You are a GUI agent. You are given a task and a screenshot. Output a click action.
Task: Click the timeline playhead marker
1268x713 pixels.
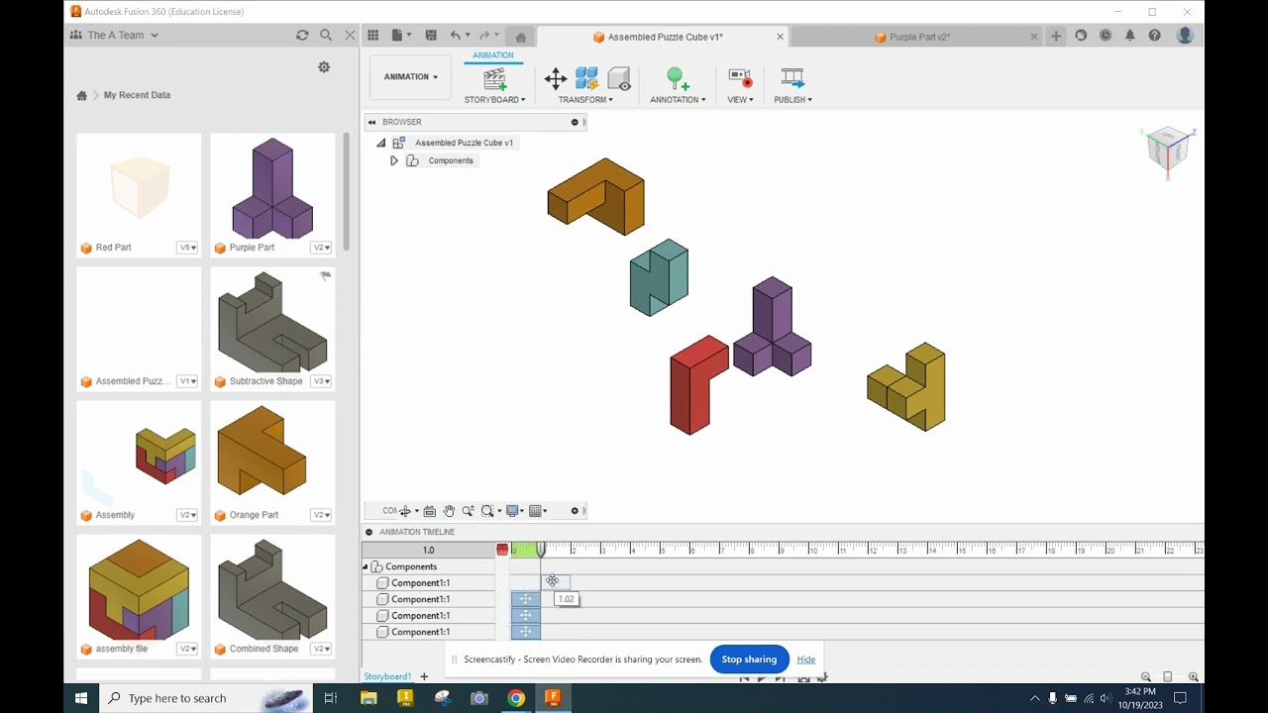pyautogui.click(x=541, y=549)
